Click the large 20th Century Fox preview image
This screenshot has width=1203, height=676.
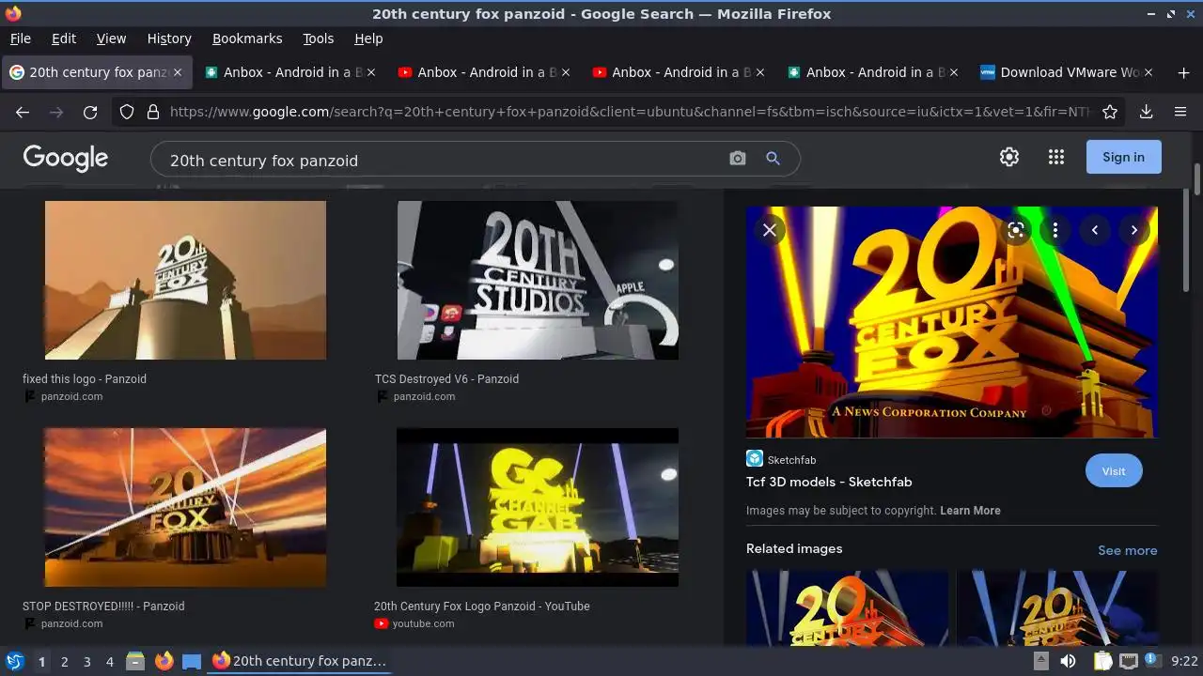(952, 322)
